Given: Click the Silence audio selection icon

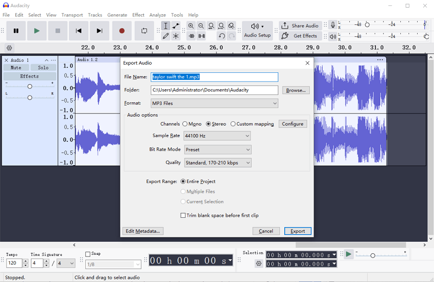Looking at the screenshot, I should pos(201,36).
